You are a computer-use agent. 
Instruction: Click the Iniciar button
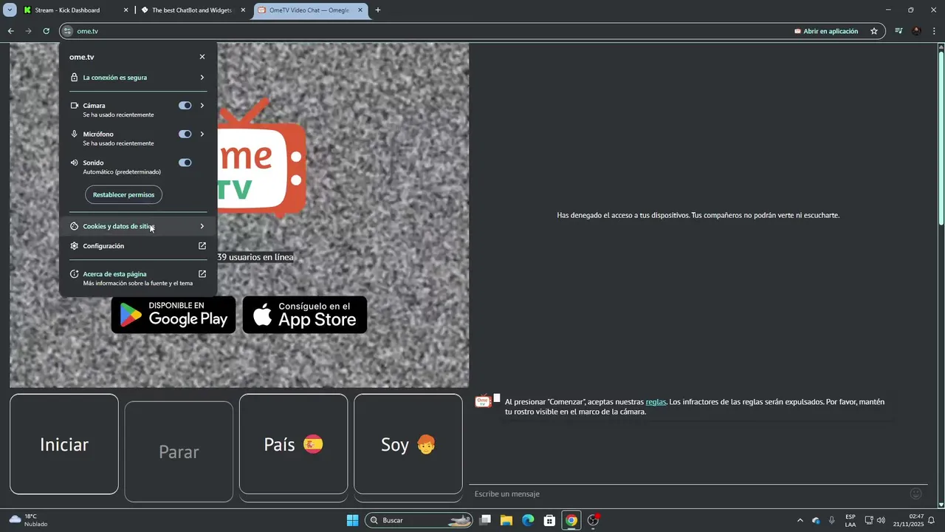point(64,444)
